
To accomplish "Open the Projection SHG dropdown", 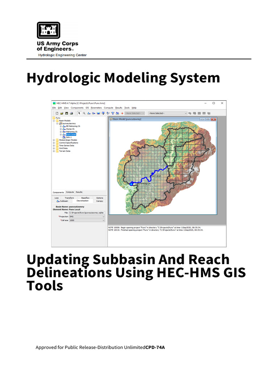I will click(87, 217).
